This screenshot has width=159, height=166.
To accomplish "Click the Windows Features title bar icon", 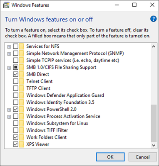I will point(6,5).
